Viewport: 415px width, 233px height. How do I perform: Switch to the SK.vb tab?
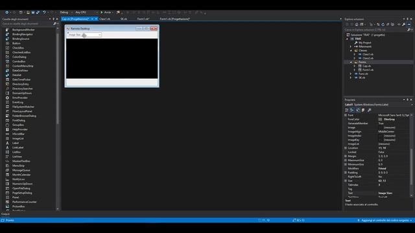click(124, 19)
